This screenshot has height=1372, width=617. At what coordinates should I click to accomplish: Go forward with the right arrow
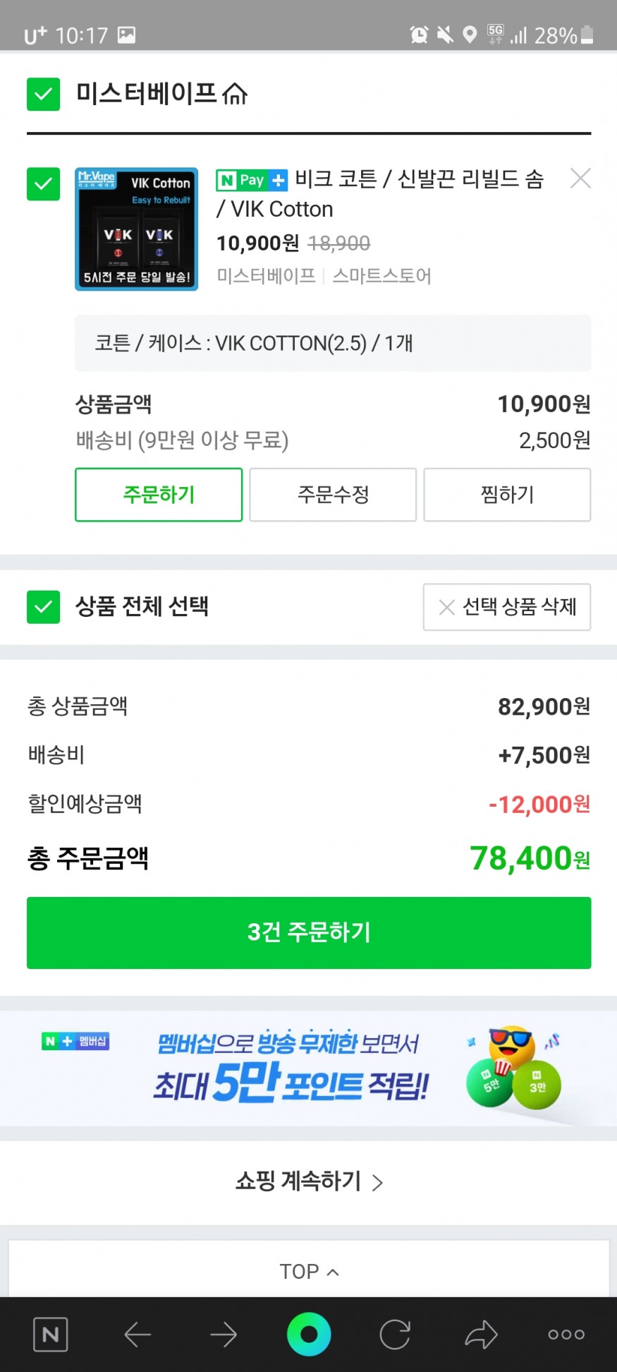(x=224, y=1334)
